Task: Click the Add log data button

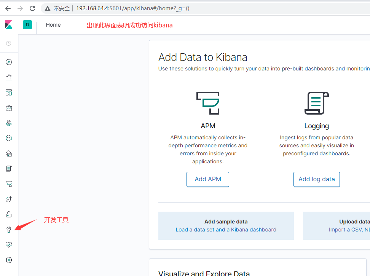Action: coord(317,179)
